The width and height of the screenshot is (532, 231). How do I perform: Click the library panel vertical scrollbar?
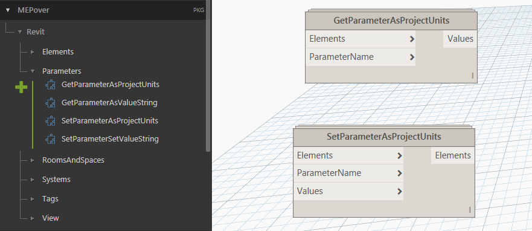[x=208, y=76]
